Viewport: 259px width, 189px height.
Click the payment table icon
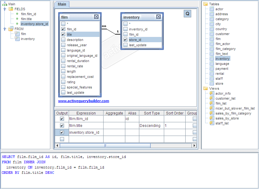[212, 69]
